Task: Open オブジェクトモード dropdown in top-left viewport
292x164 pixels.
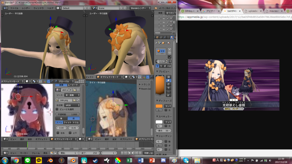Action: pos(13,81)
